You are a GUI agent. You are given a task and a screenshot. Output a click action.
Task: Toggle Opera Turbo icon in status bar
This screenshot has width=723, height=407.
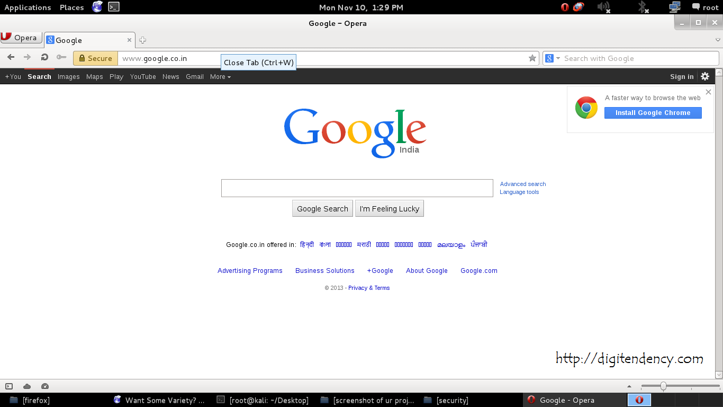click(44, 386)
